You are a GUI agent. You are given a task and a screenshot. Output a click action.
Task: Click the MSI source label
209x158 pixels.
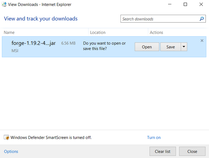pyautogui.click(x=15, y=51)
